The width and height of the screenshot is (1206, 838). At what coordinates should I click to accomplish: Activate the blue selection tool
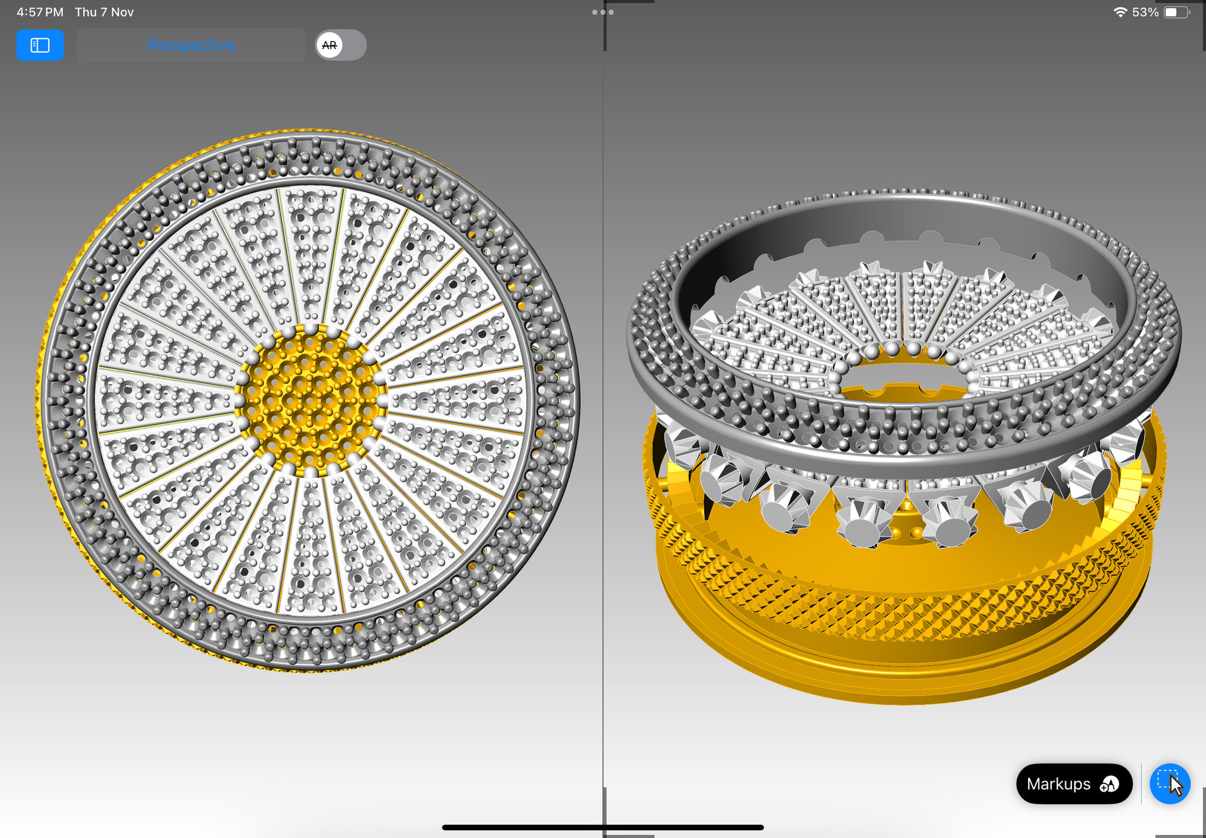1169,784
